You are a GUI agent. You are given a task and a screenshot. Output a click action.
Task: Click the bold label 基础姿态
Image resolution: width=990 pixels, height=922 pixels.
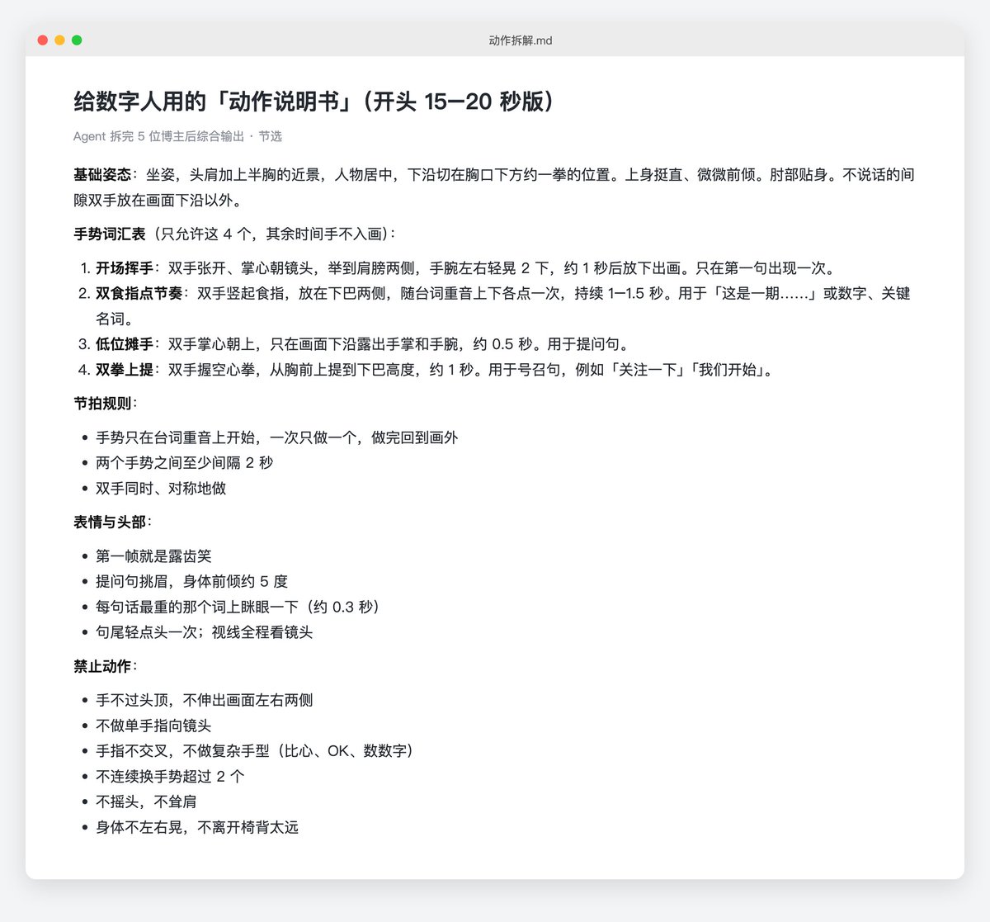[x=102, y=175]
